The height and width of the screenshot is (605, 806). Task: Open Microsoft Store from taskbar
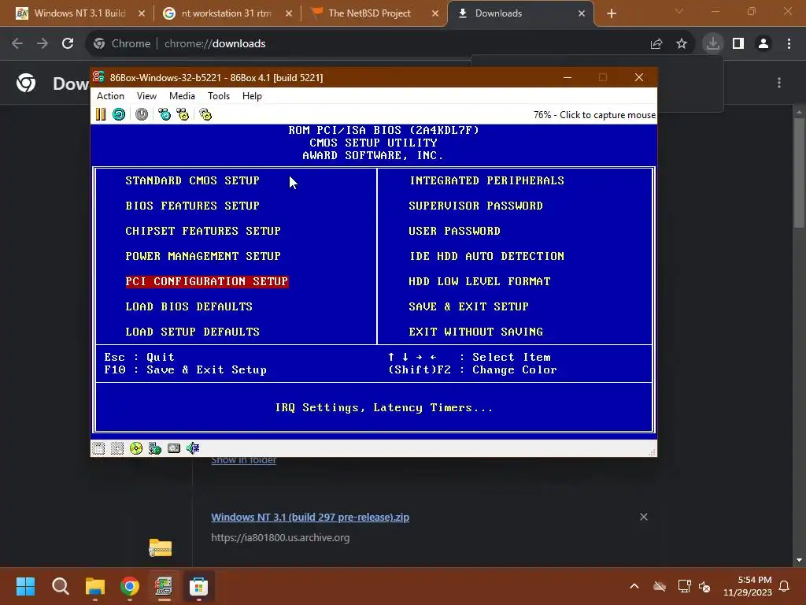(x=198, y=586)
